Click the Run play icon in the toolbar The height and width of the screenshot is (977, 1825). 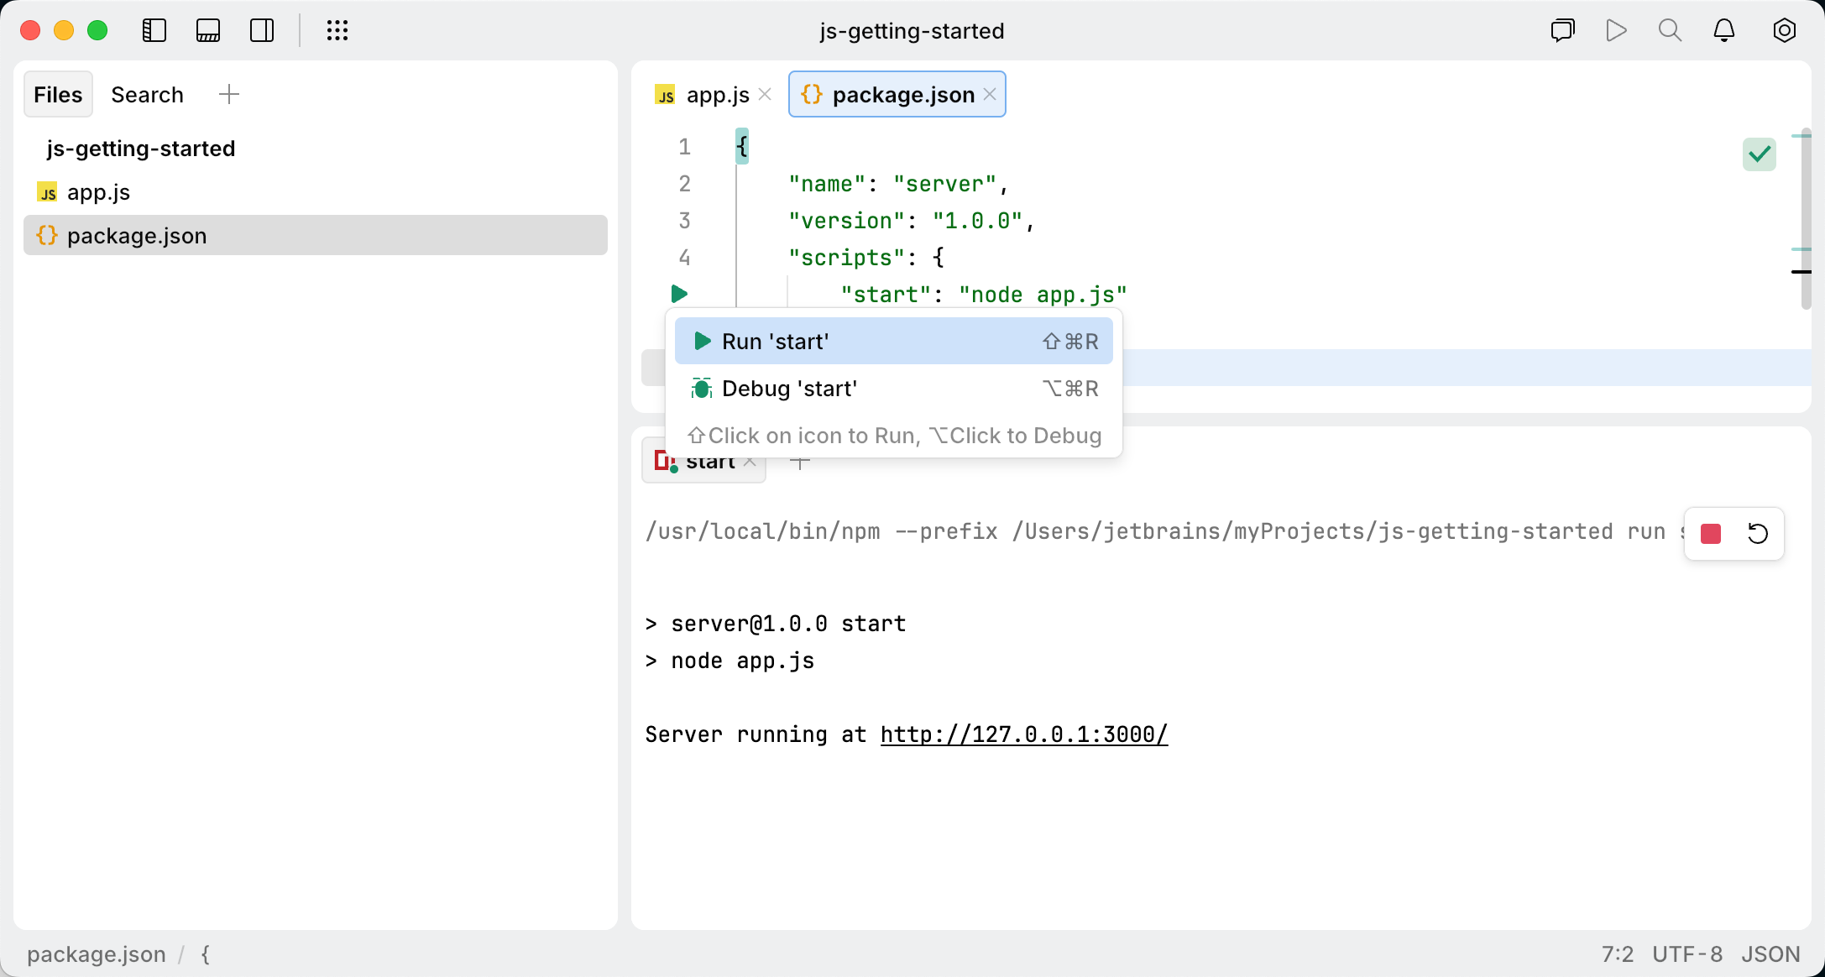1616,30
